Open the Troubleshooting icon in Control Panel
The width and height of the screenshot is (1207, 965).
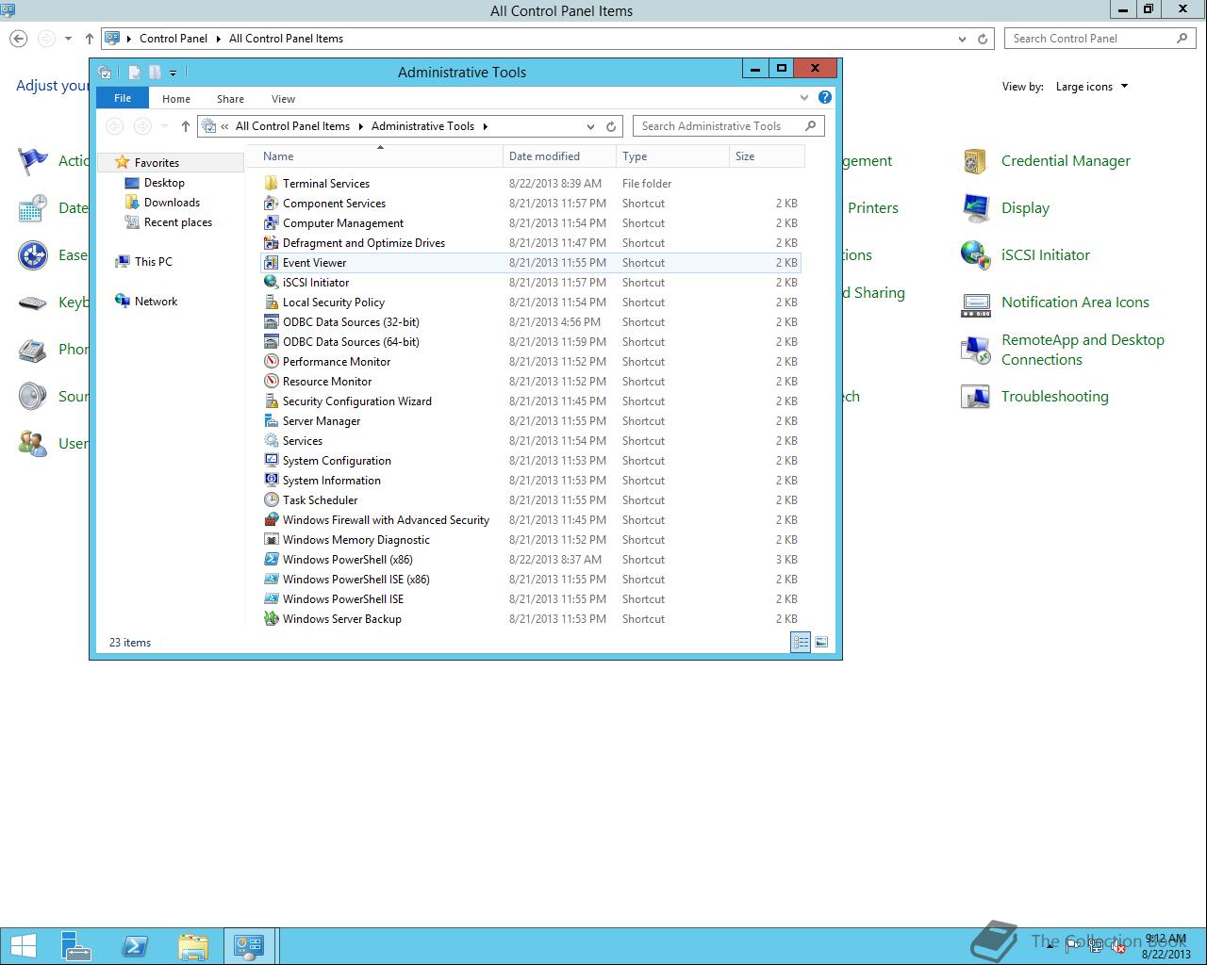[x=975, y=397]
